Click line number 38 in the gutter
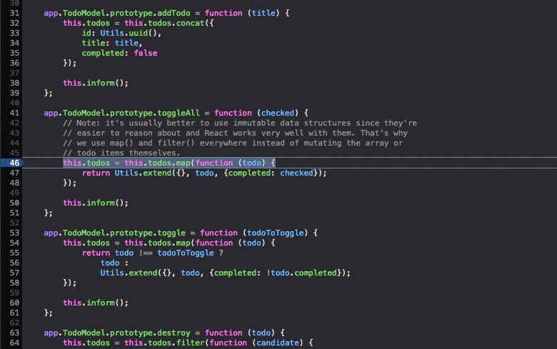 (x=14, y=83)
